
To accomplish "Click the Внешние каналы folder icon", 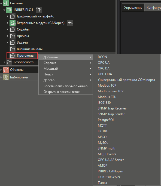I will click(13, 49).
